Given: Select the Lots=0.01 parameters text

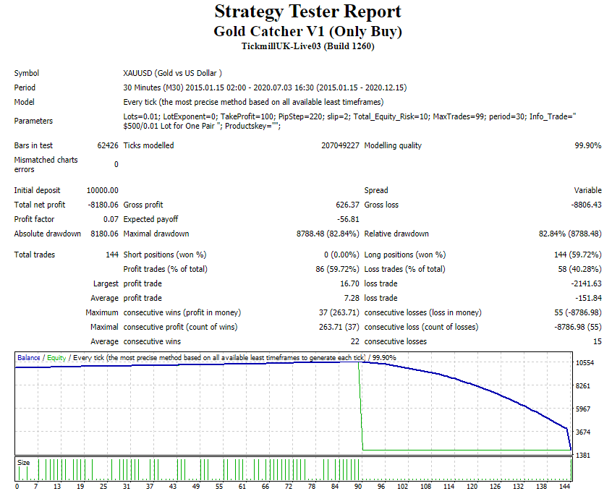Looking at the screenshot, I should (349, 121).
